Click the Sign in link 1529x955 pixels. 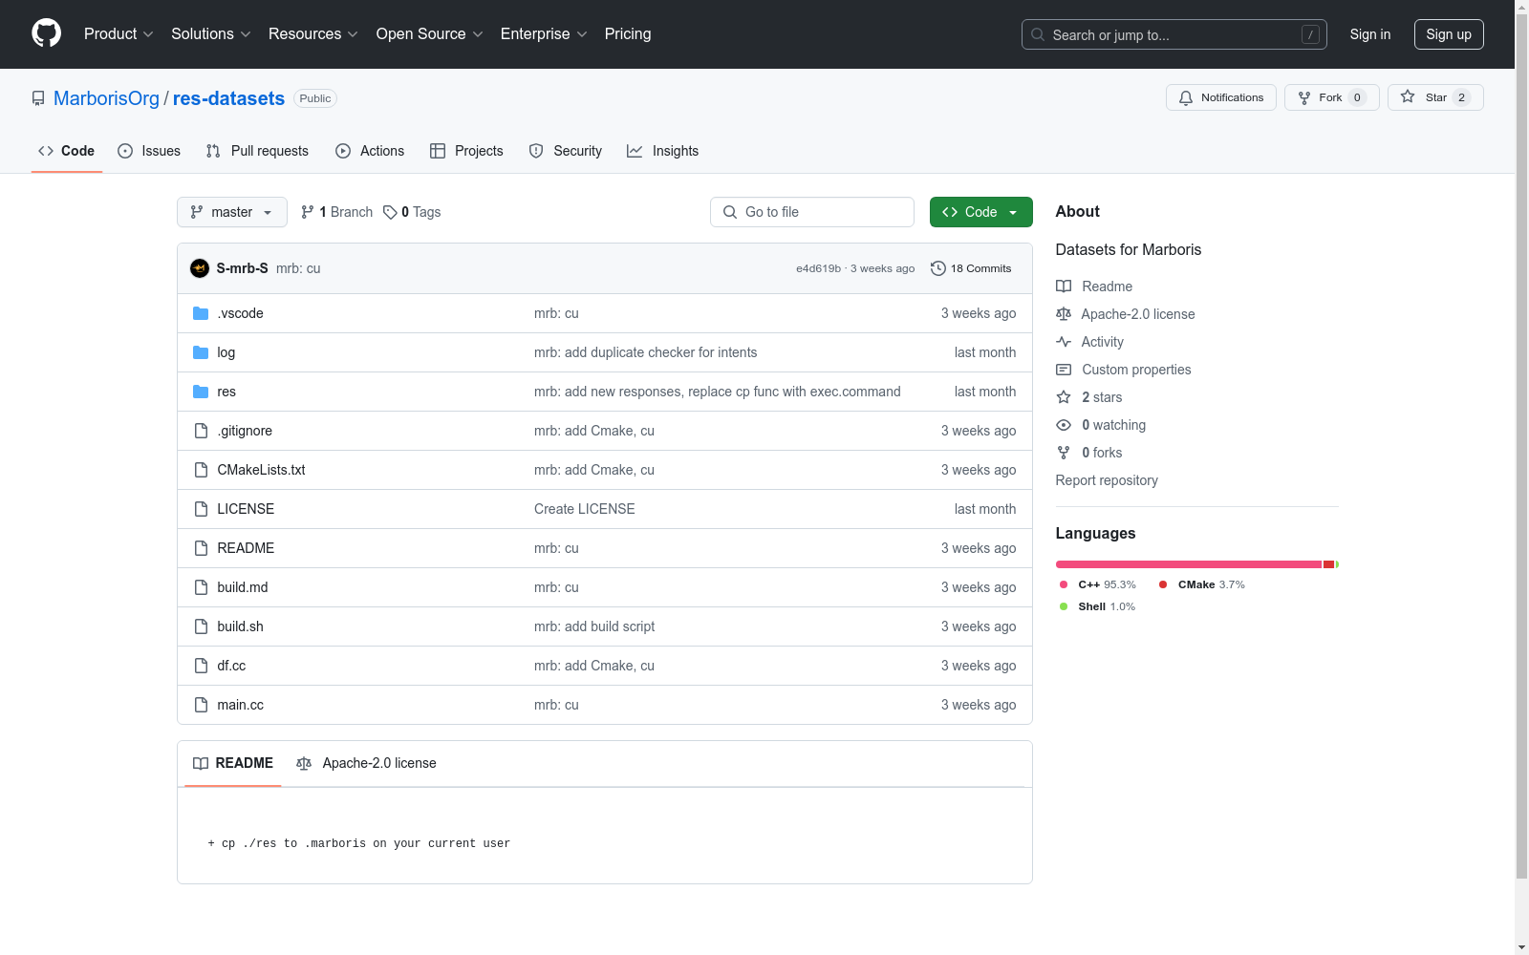click(x=1370, y=34)
